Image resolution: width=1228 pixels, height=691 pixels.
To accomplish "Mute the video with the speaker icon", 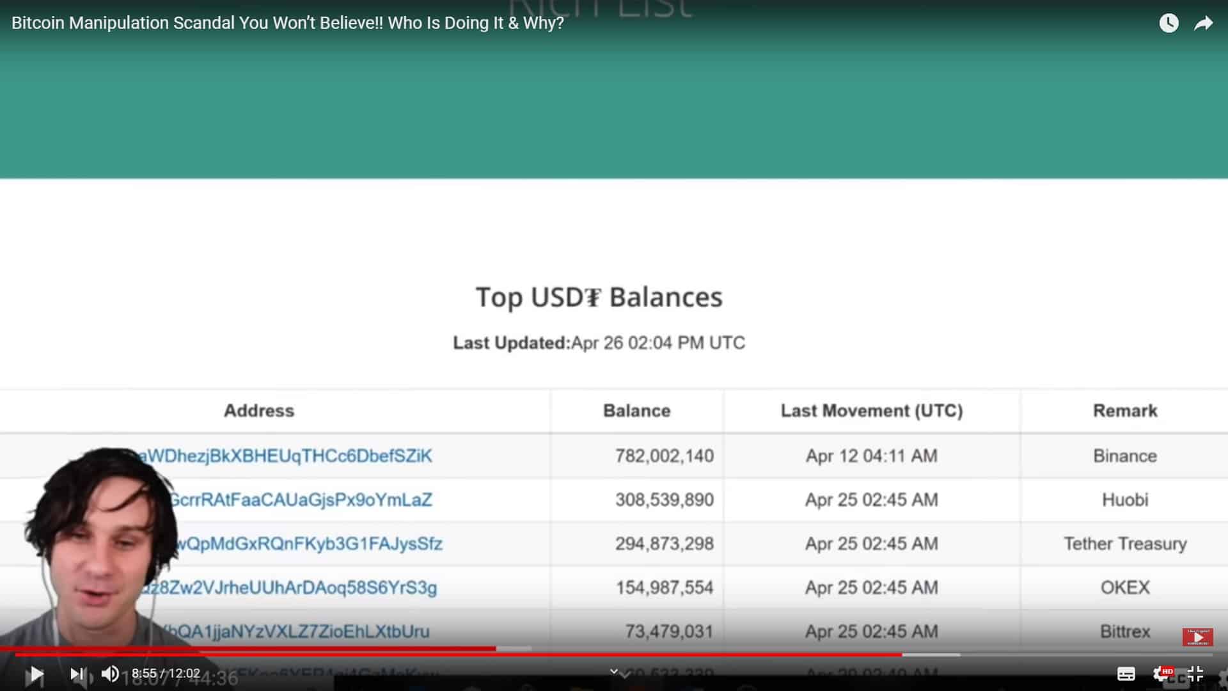I will [110, 674].
